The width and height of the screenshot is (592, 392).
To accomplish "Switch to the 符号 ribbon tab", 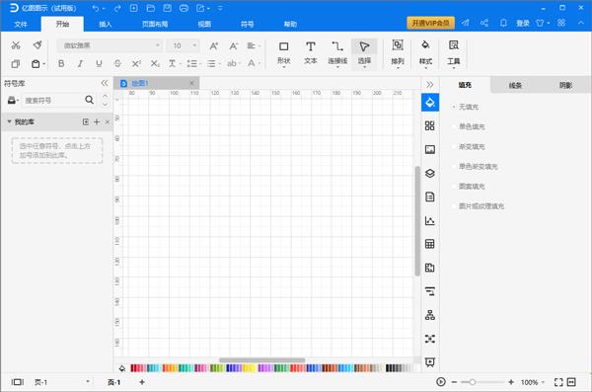I will coord(247,25).
